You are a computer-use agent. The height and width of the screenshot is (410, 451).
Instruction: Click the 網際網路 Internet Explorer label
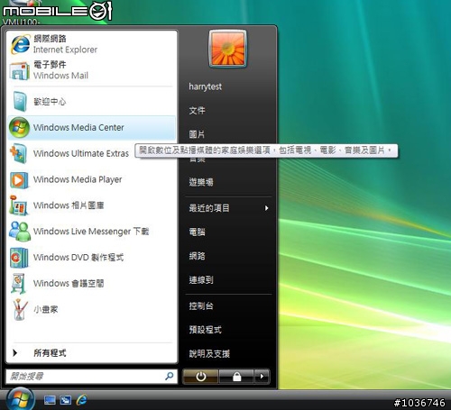click(65, 44)
